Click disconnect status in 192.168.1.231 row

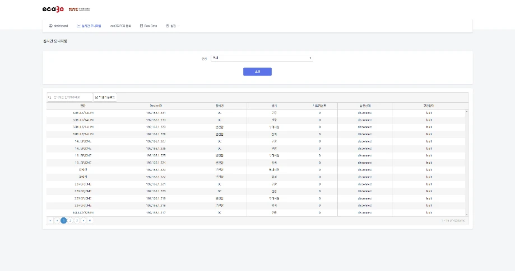coord(365,113)
